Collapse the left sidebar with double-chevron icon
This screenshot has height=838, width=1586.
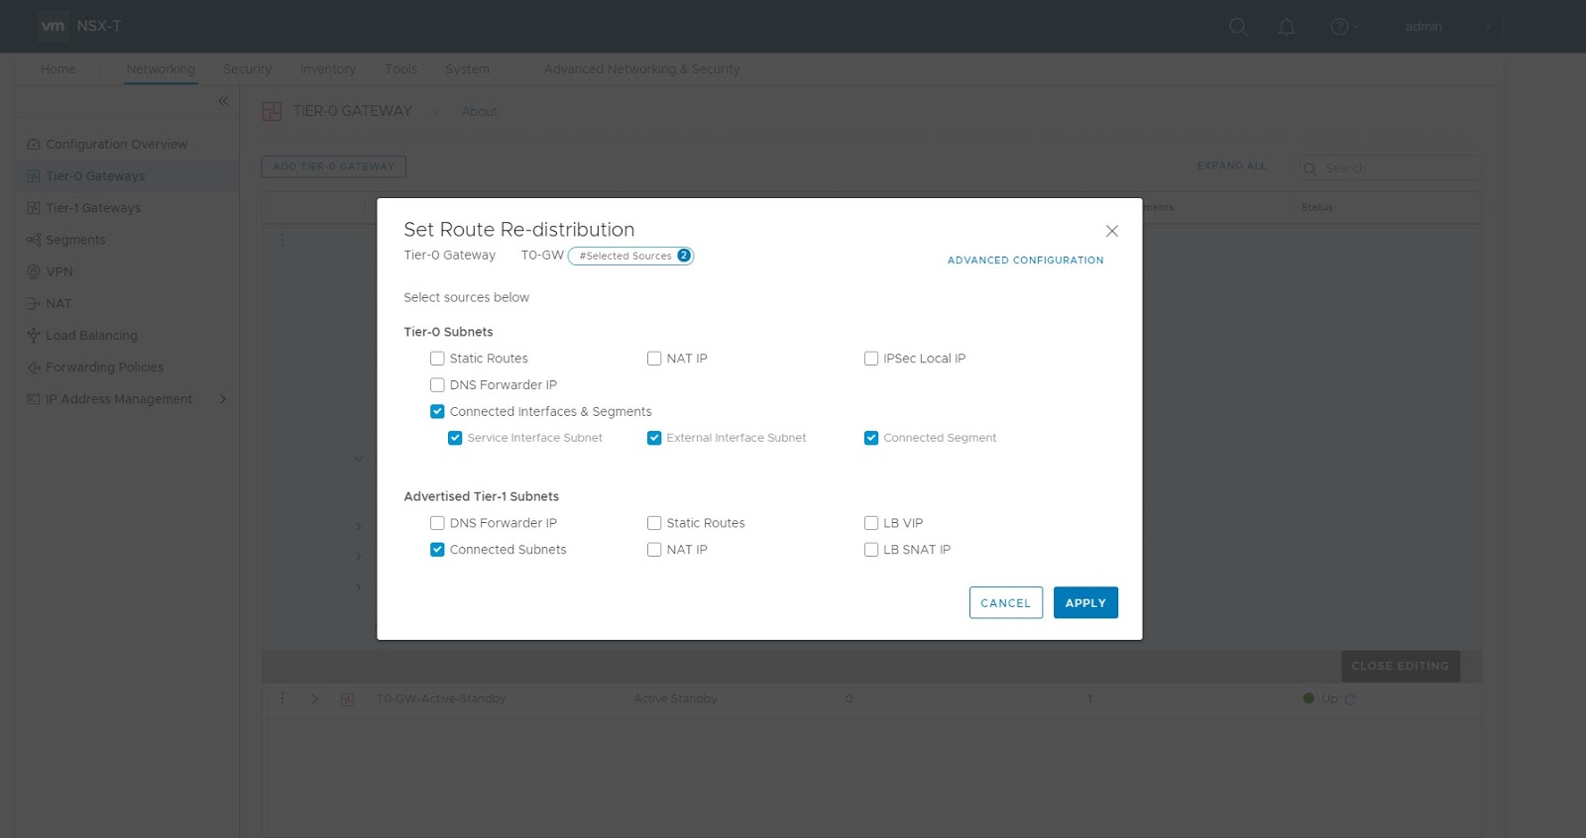[223, 101]
